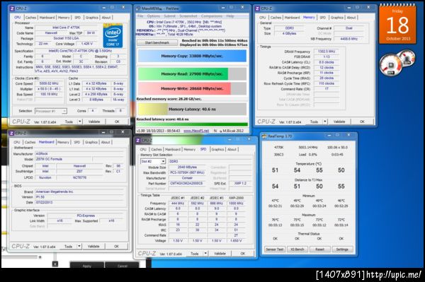Screen dimensions: 425x282
Task: Switch to CPU tab in CPU-Z Mainboard window
Action: pos(17,142)
